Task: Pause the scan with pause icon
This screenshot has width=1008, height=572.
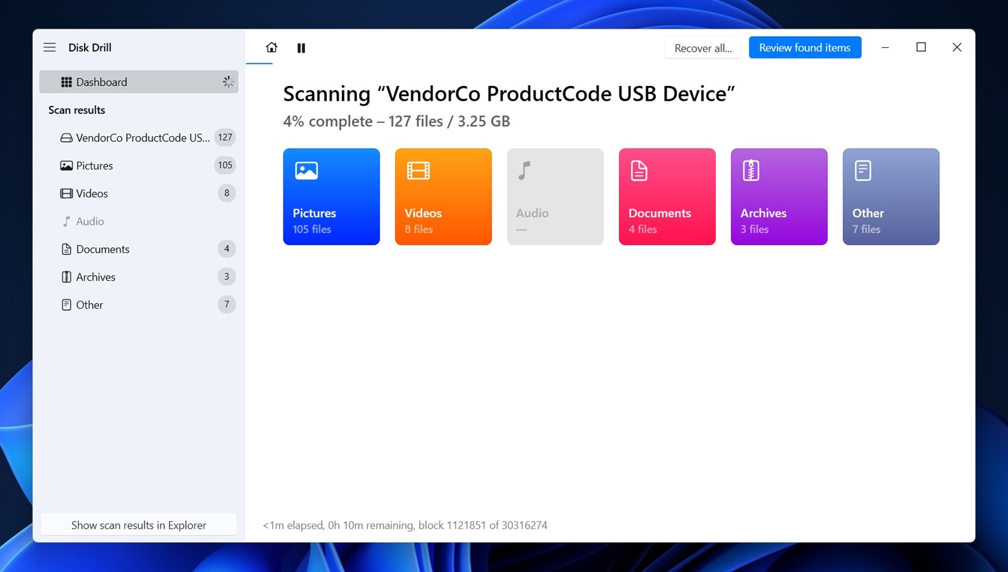Action: coord(301,48)
